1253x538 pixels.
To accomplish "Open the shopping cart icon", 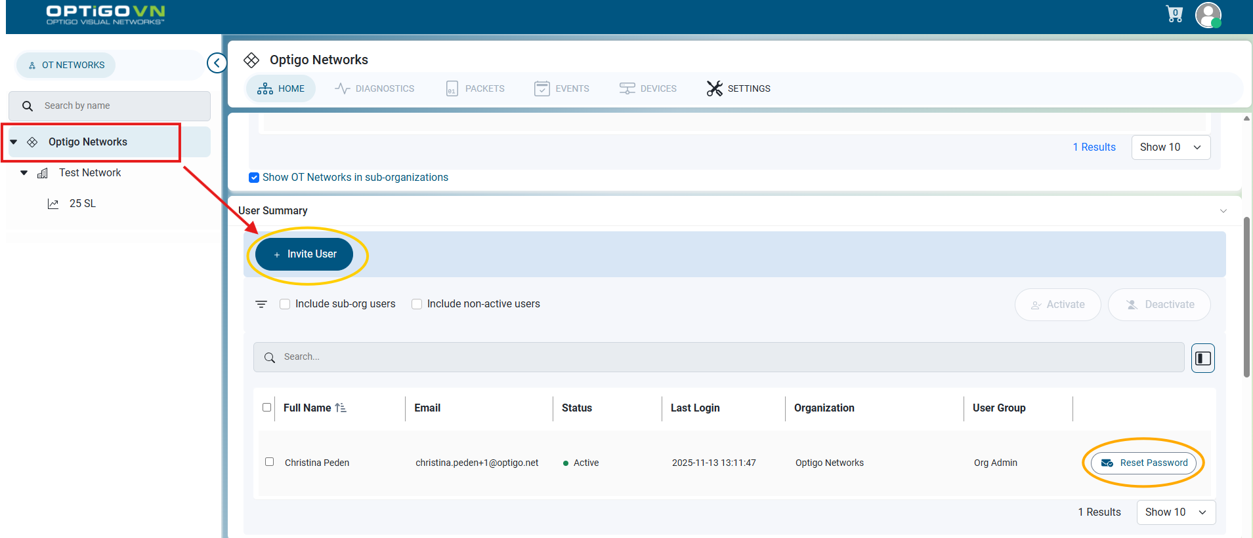I will point(1174,14).
